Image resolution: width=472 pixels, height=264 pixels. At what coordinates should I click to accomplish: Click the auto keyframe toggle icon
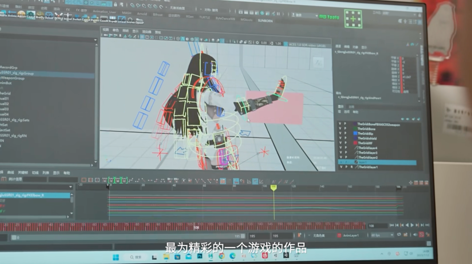(x=421, y=235)
